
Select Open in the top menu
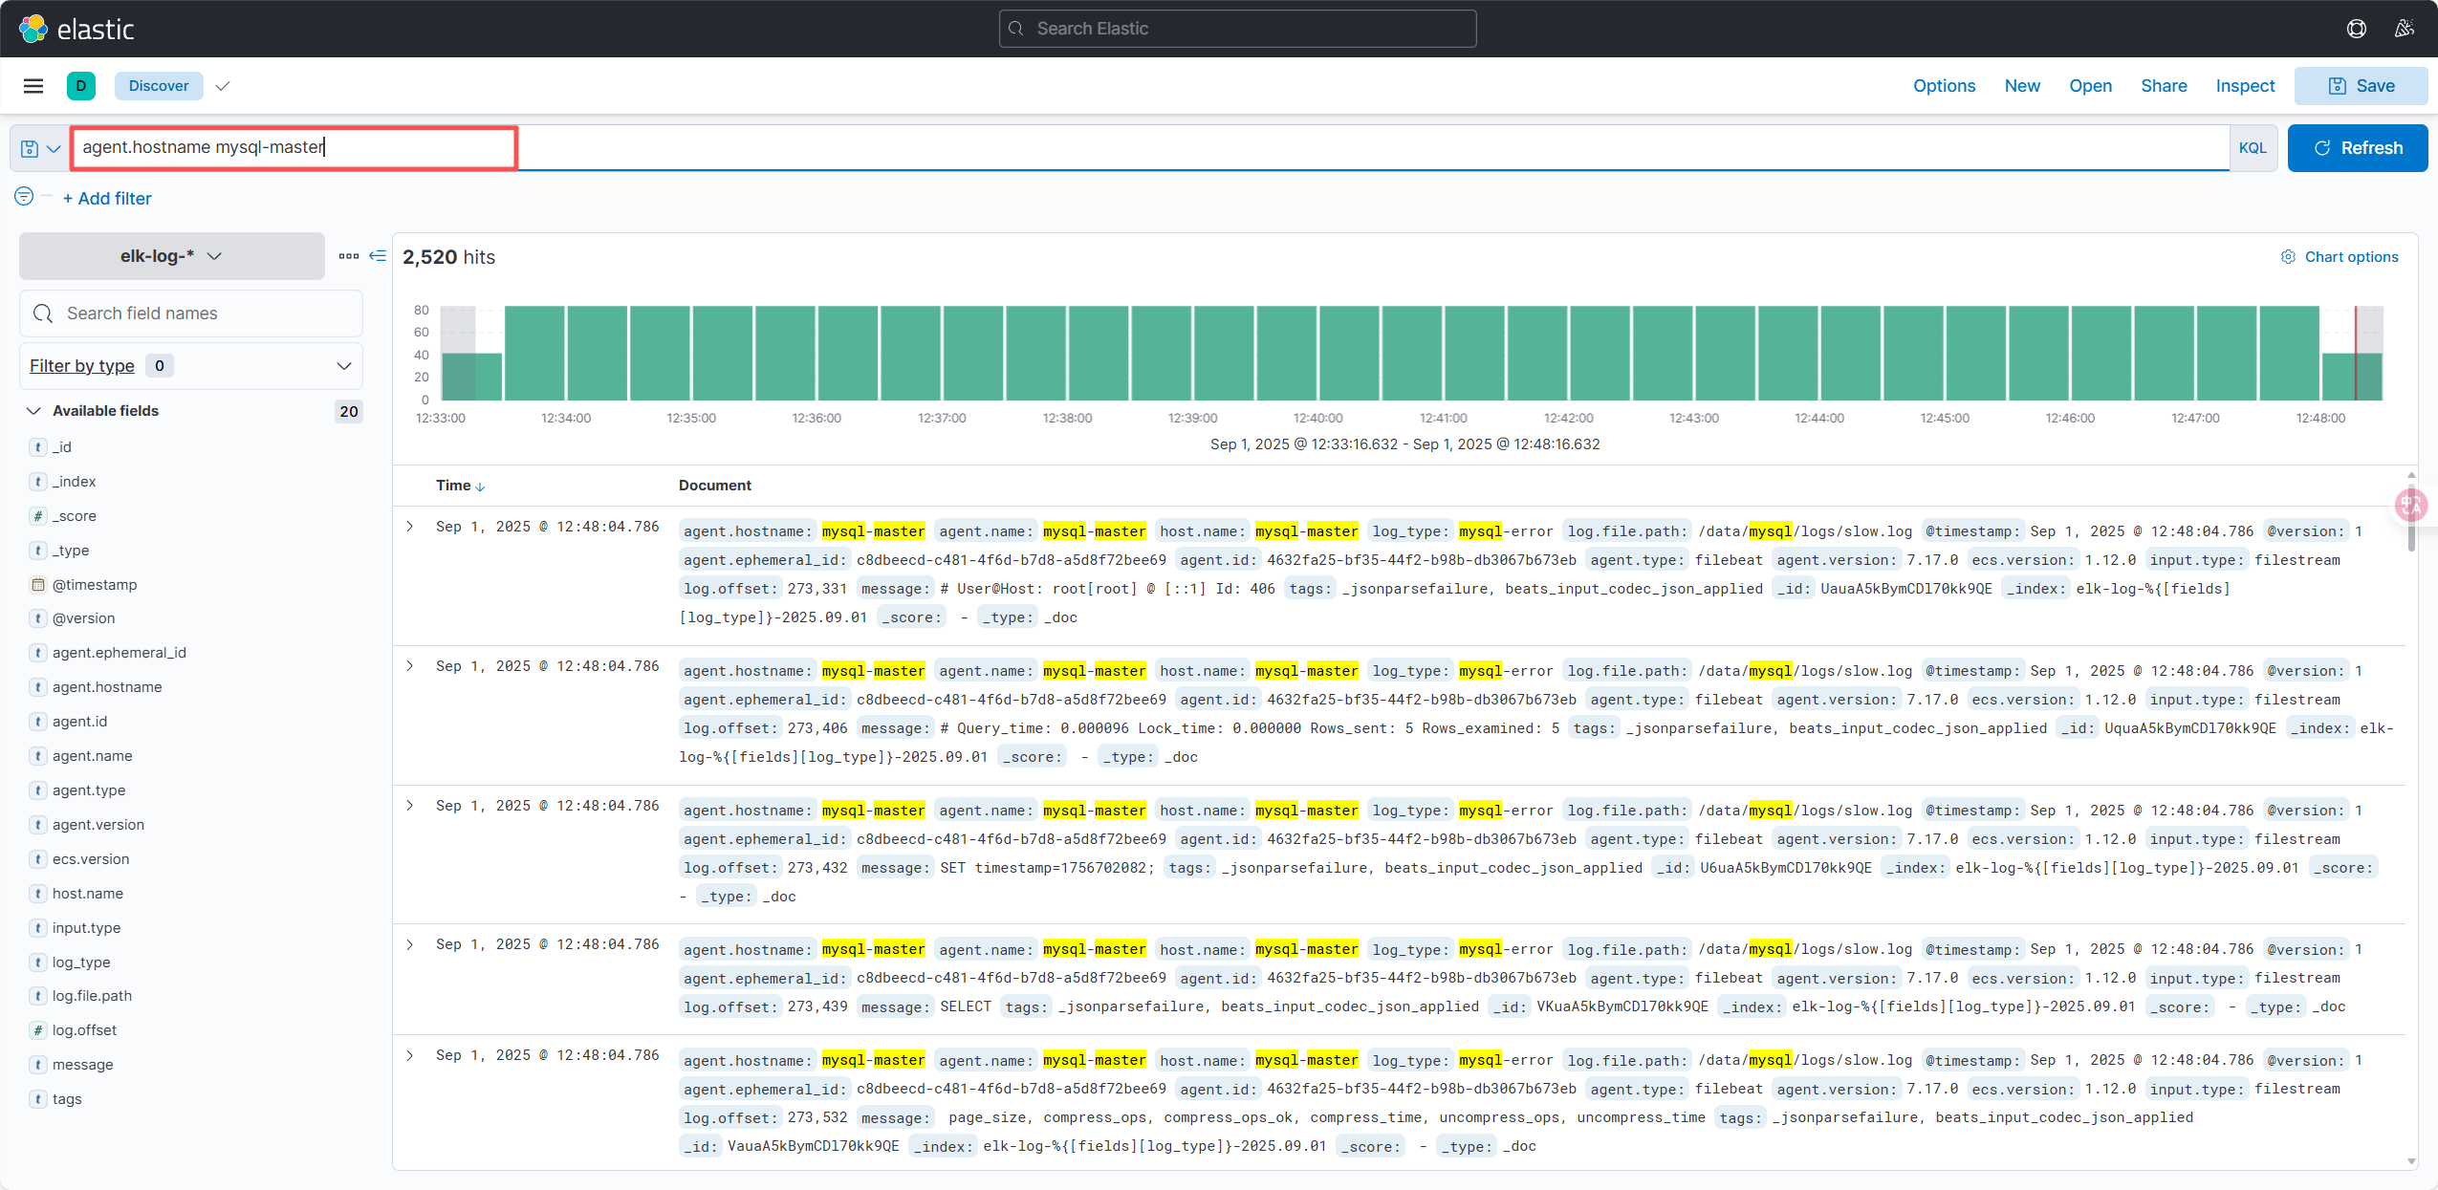tap(2090, 86)
